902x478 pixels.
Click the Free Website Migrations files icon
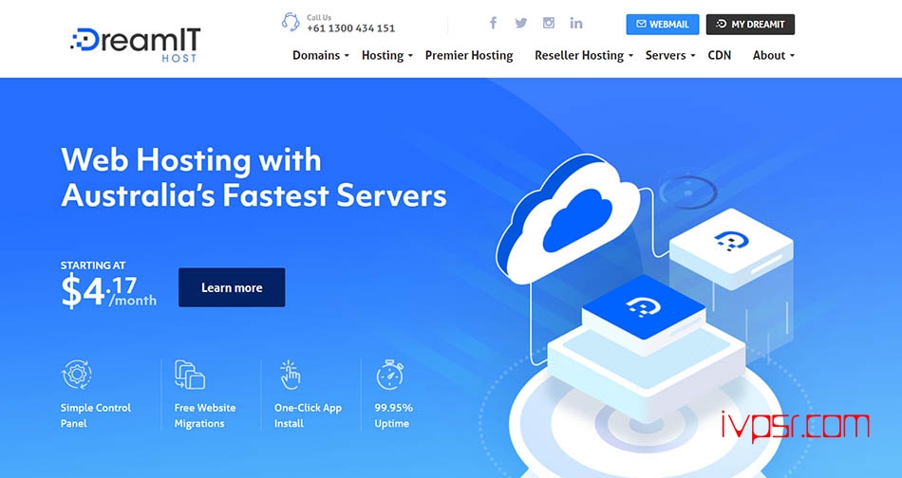pyautogui.click(x=189, y=375)
